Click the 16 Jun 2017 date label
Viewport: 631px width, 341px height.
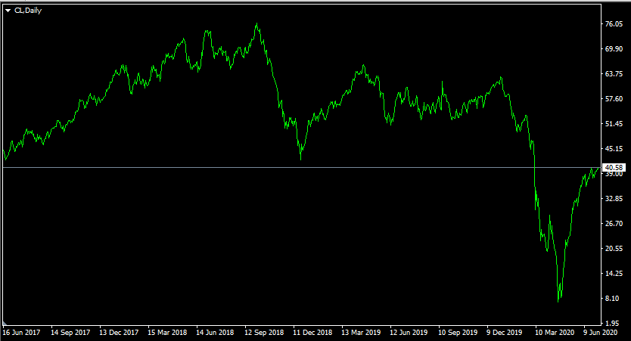coord(21,333)
